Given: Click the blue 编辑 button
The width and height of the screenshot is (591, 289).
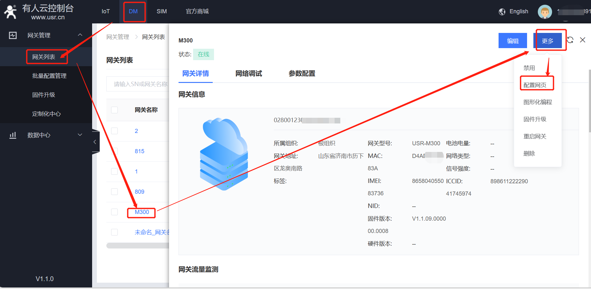Looking at the screenshot, I should coord(512,41).
